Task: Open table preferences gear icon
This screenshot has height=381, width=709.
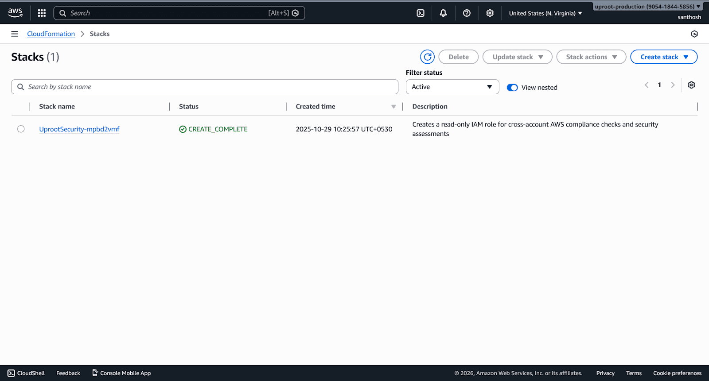Action: pos(691,85)
